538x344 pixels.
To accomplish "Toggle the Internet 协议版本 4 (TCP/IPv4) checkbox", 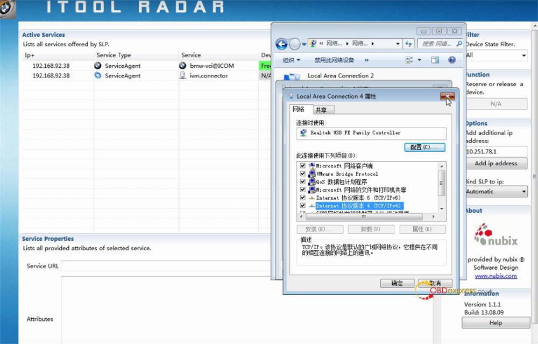I will click(302, 206).
